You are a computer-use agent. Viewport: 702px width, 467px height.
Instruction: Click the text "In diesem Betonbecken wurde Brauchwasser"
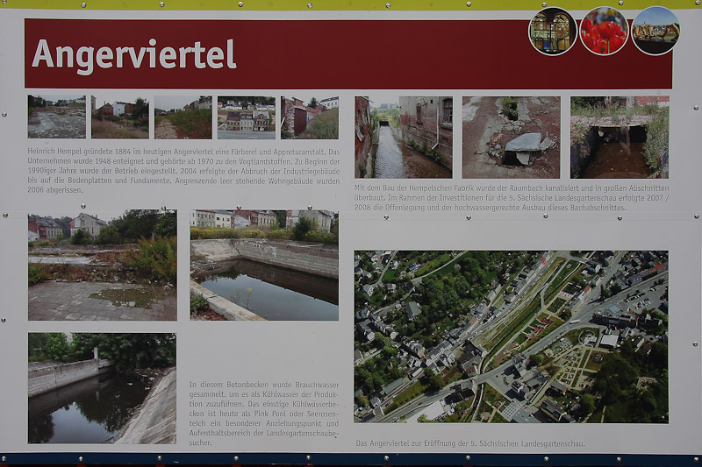(264, 385)
